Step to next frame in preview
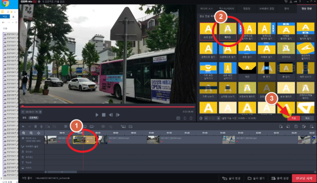317x183 pixels. 118,115
